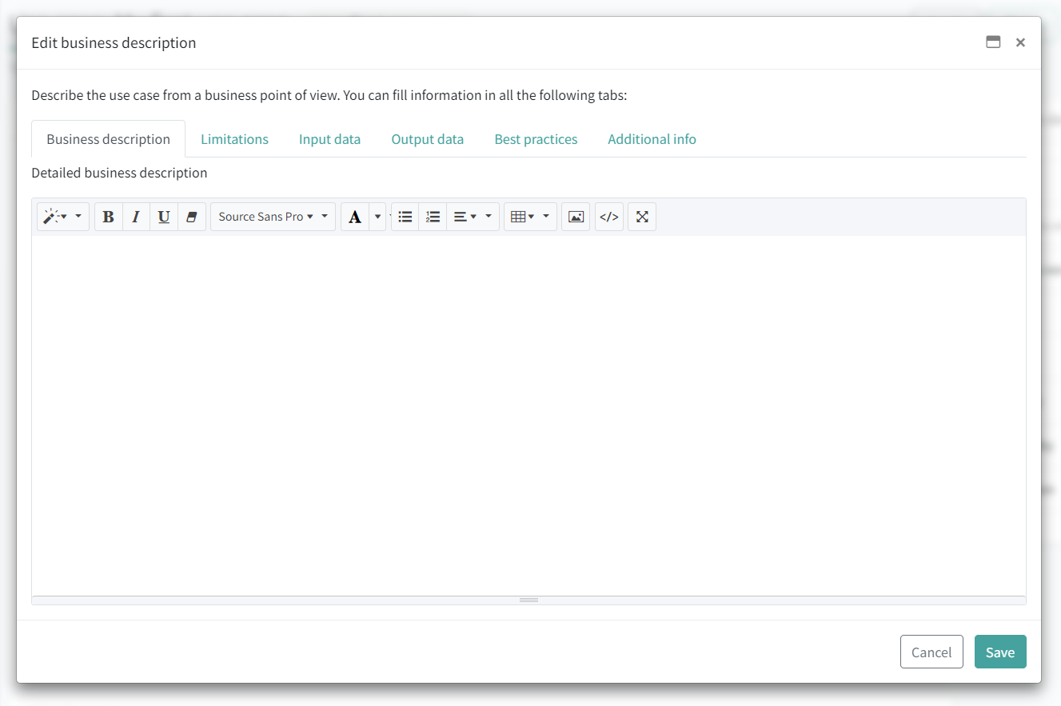Open the paragraph alignment dropdown

click(x=473, y=217)
